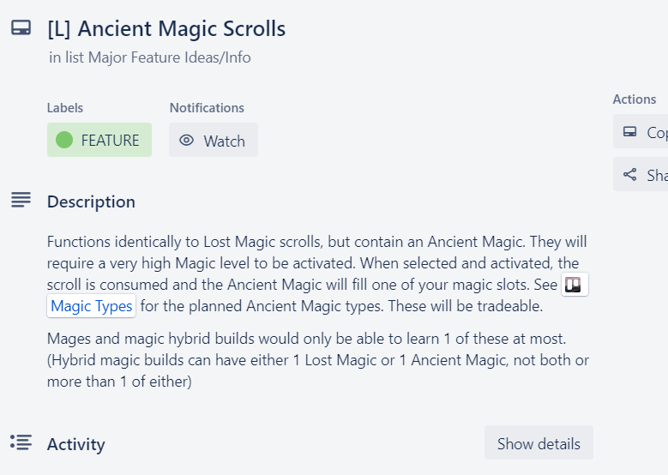Click the Trello board icon before Magic Types
The width and height of the screenshot is (668, 475).
(x=573, y=285)
